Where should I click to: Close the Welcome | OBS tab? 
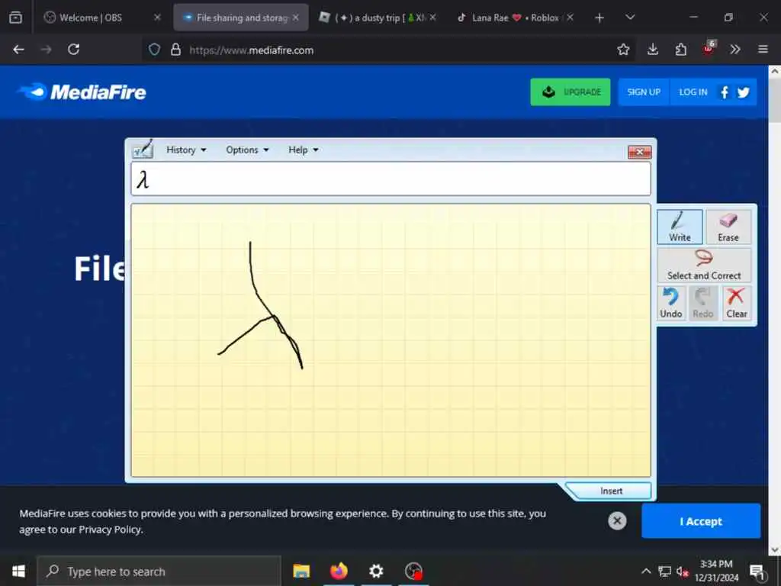pos(157,18)
